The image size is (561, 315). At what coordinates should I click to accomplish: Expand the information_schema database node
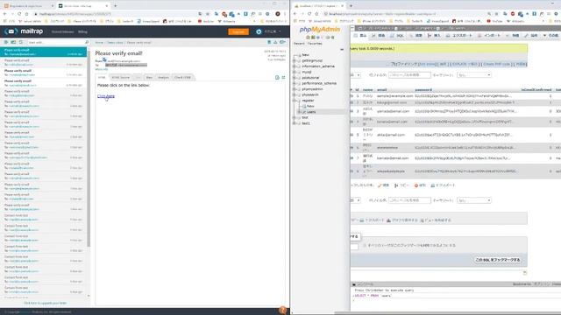[295, 66]
